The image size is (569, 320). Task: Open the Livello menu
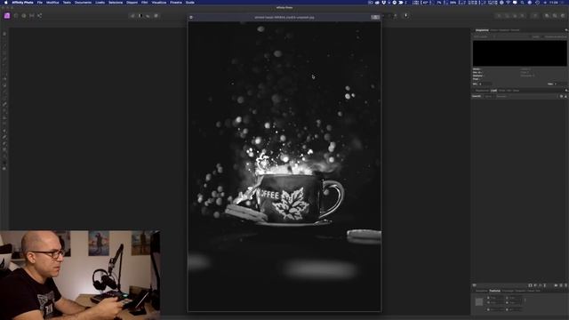point(100,2)
